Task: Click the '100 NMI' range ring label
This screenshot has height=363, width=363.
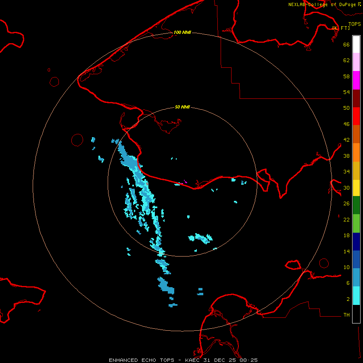Action: (182, 32)
